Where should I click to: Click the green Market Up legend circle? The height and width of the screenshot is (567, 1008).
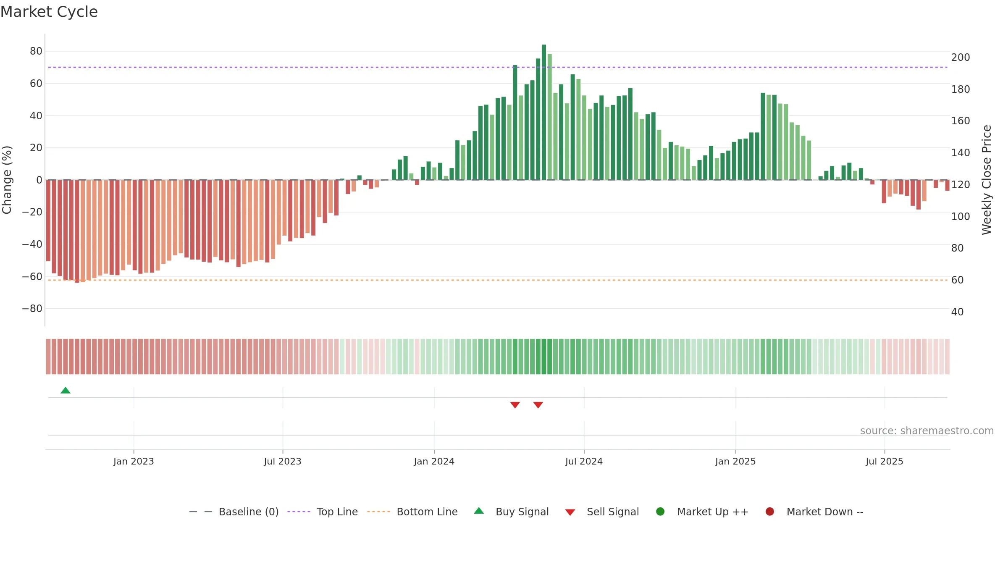[660, 512]
